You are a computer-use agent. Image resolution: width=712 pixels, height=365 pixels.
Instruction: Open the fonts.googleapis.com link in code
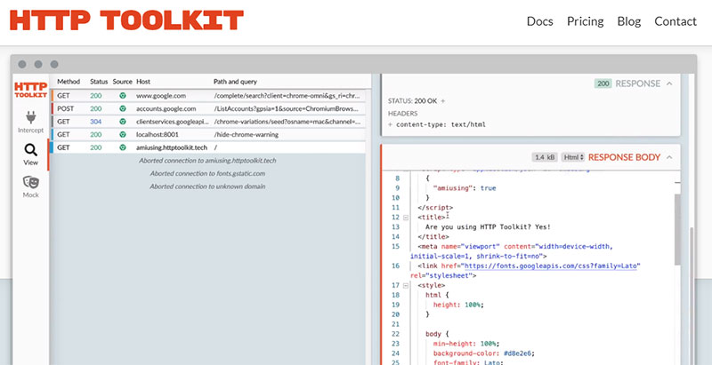(553, 266)
